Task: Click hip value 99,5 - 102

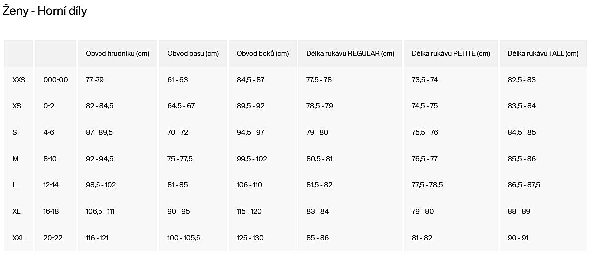Action: point(252,159)
